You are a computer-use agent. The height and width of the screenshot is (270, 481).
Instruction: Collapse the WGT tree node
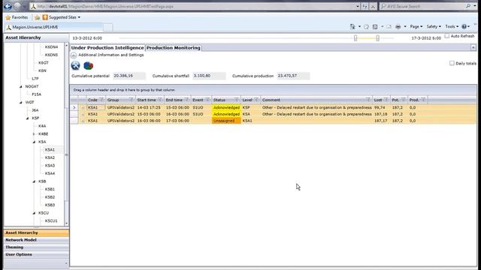(21, 103)
